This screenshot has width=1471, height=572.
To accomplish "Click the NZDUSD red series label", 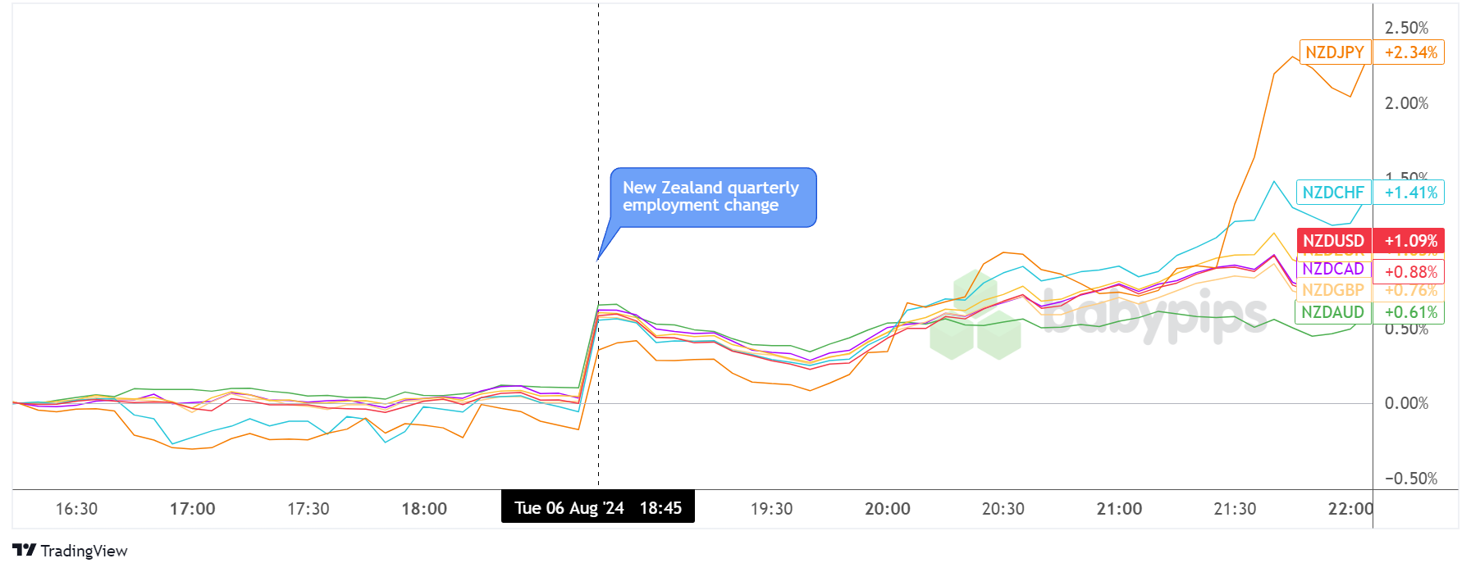I will tap(1333, 241).
